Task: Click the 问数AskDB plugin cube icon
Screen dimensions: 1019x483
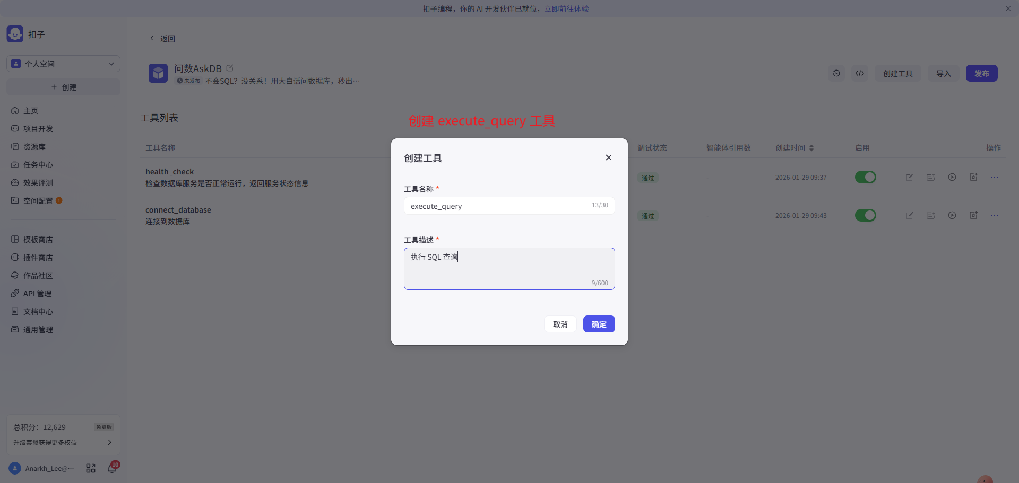Action: click(x=158, y=73)
